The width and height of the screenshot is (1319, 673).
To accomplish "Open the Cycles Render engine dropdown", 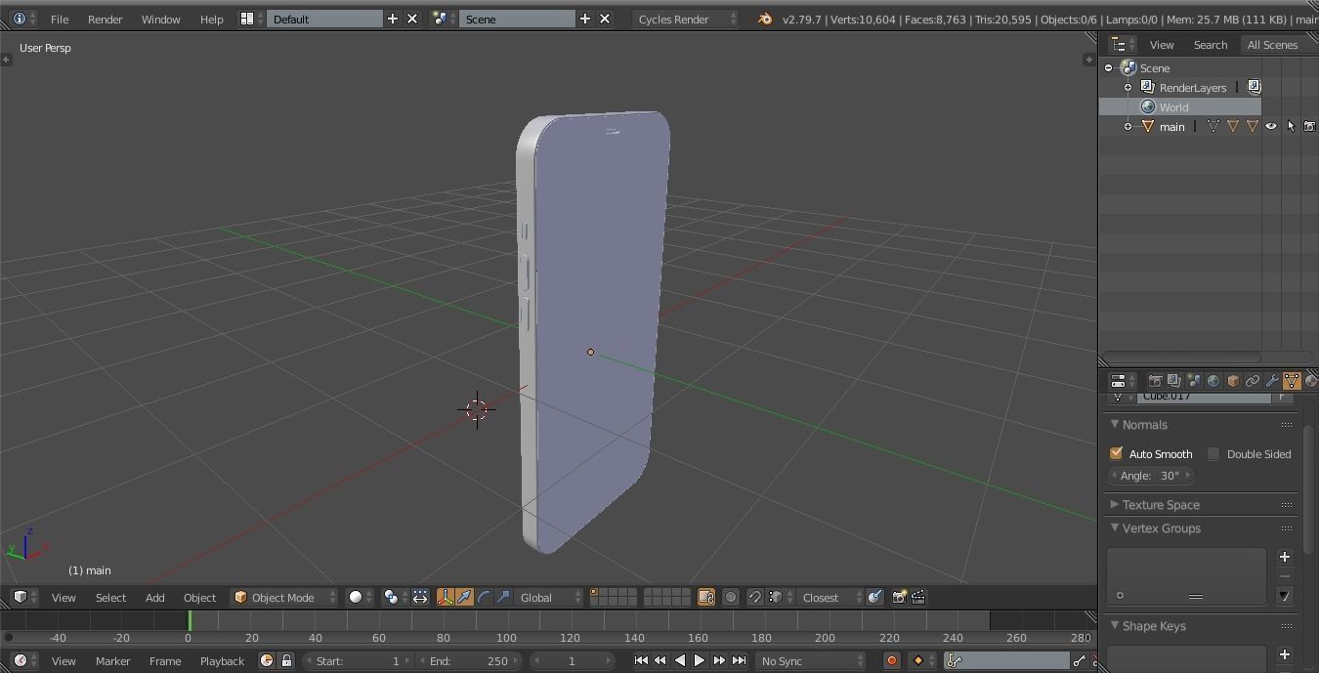I will [686, 19].
